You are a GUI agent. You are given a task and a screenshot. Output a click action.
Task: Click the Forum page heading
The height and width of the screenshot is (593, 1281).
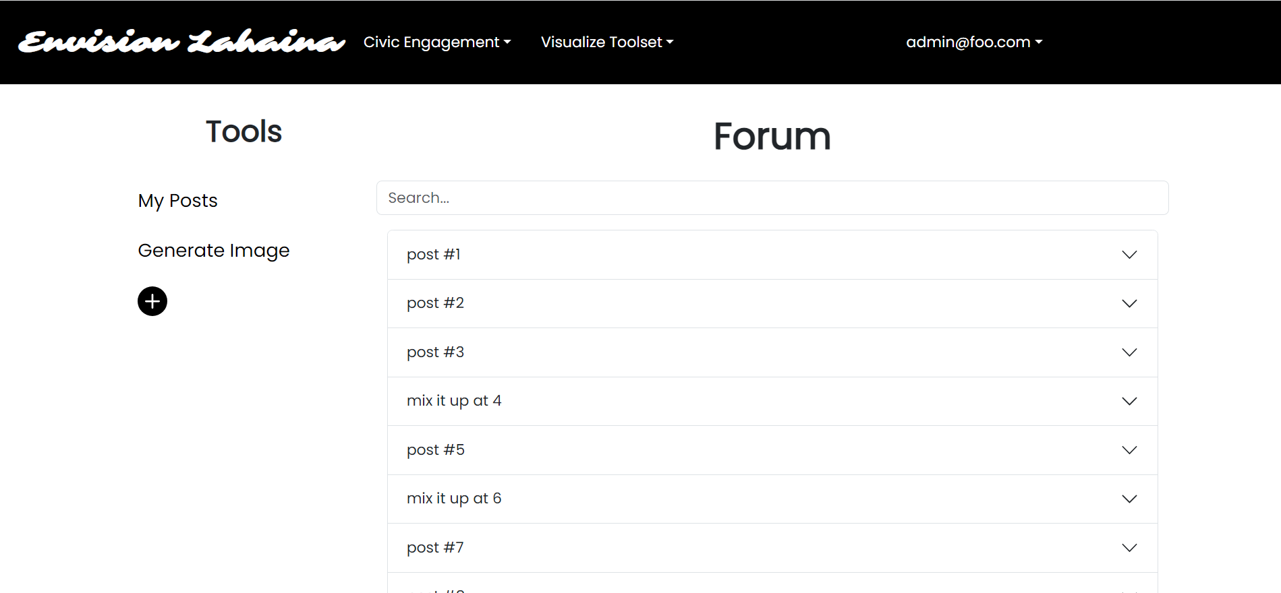772,137
